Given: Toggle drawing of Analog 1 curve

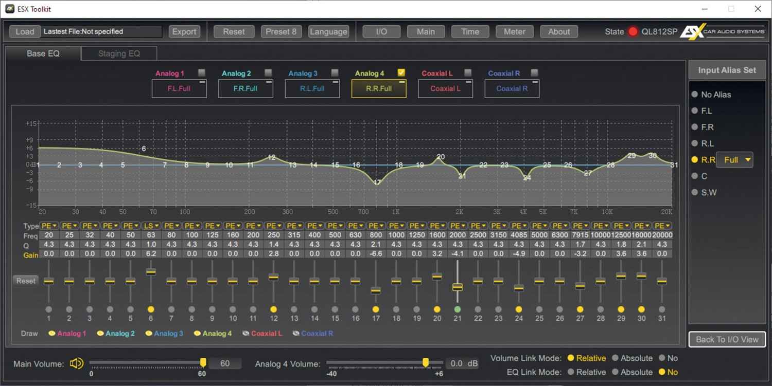Looking at the screenshot, I should [52, 334].
